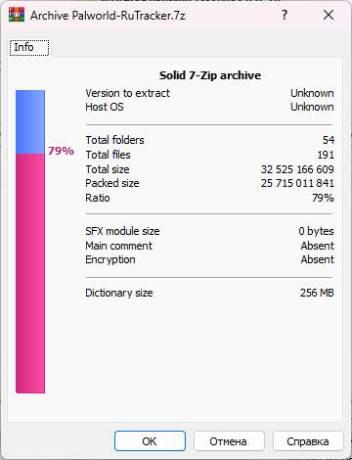Click the Encryption Absent value
The width and height of the screenshot is (352, 460).
click(318, 259)
